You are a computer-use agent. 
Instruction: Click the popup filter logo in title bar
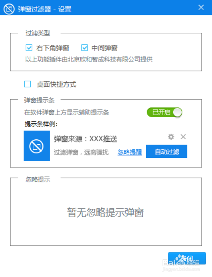pos(9,9)
